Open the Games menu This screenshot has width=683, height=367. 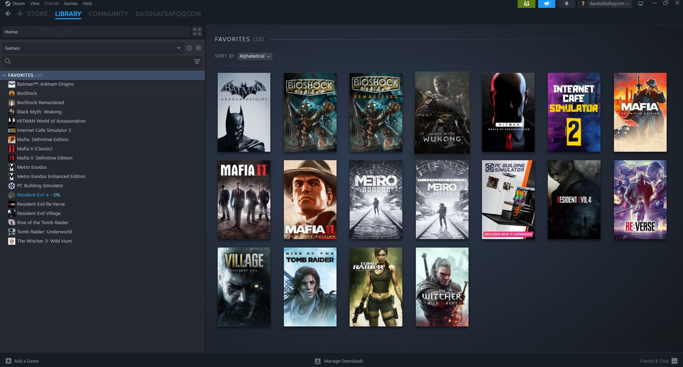[x=71, y=4]
